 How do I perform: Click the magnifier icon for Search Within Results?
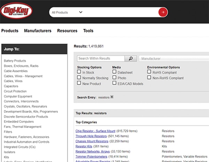point(131,59)
